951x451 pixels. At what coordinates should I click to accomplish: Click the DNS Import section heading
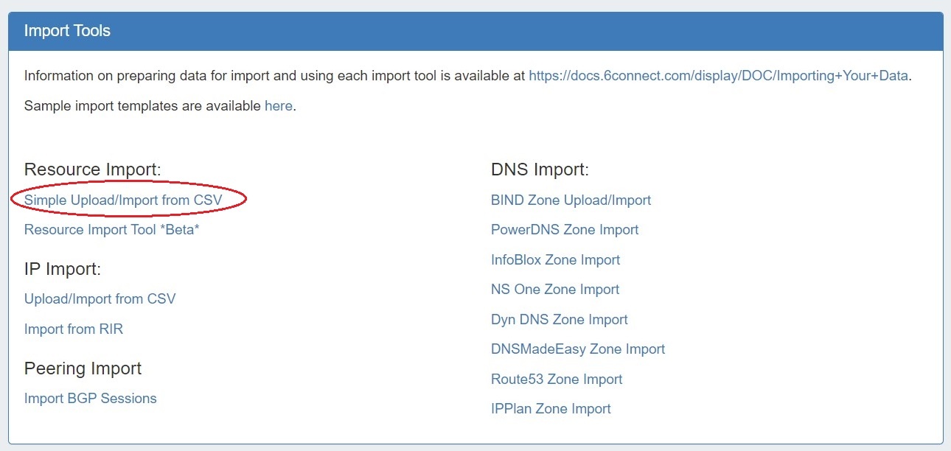(540, 169)
